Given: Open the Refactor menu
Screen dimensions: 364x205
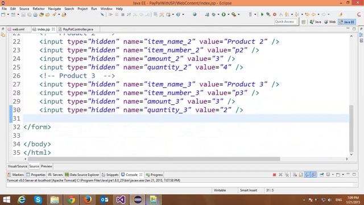Looking at the screenshot, I should (39, 9).
